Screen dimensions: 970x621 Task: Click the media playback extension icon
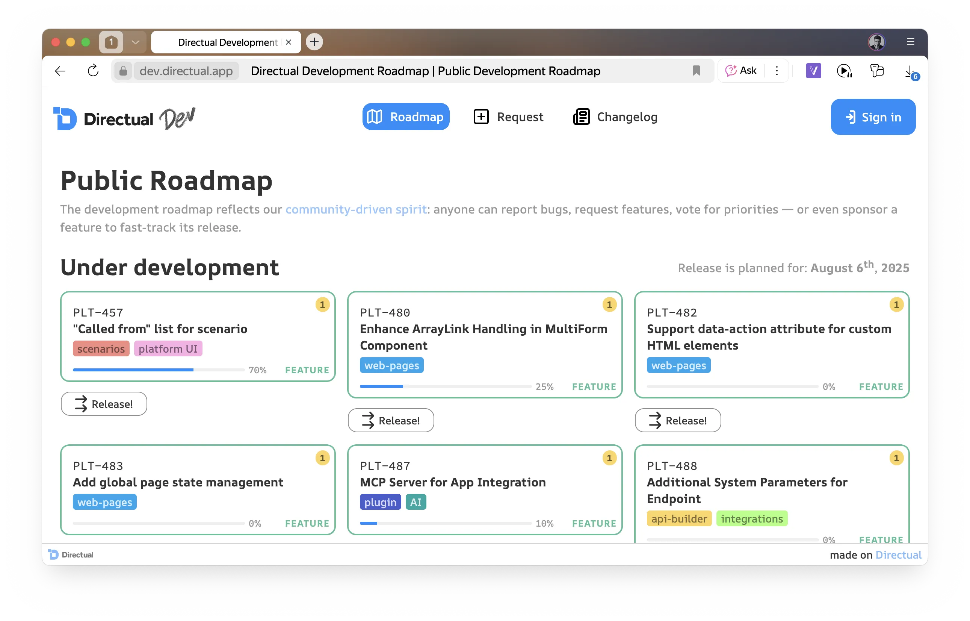click(x=844, y=71)
